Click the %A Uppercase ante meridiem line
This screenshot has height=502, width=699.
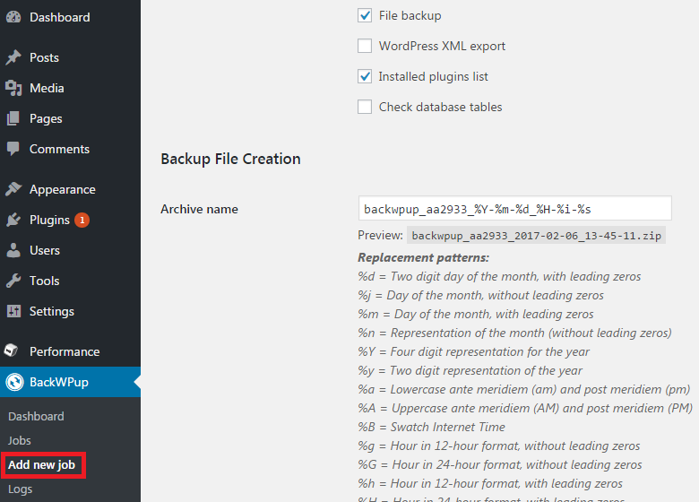[525, 408]
